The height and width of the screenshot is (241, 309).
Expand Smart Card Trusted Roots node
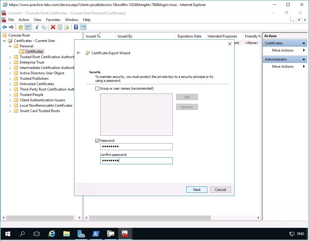click(x=10, y=111)
